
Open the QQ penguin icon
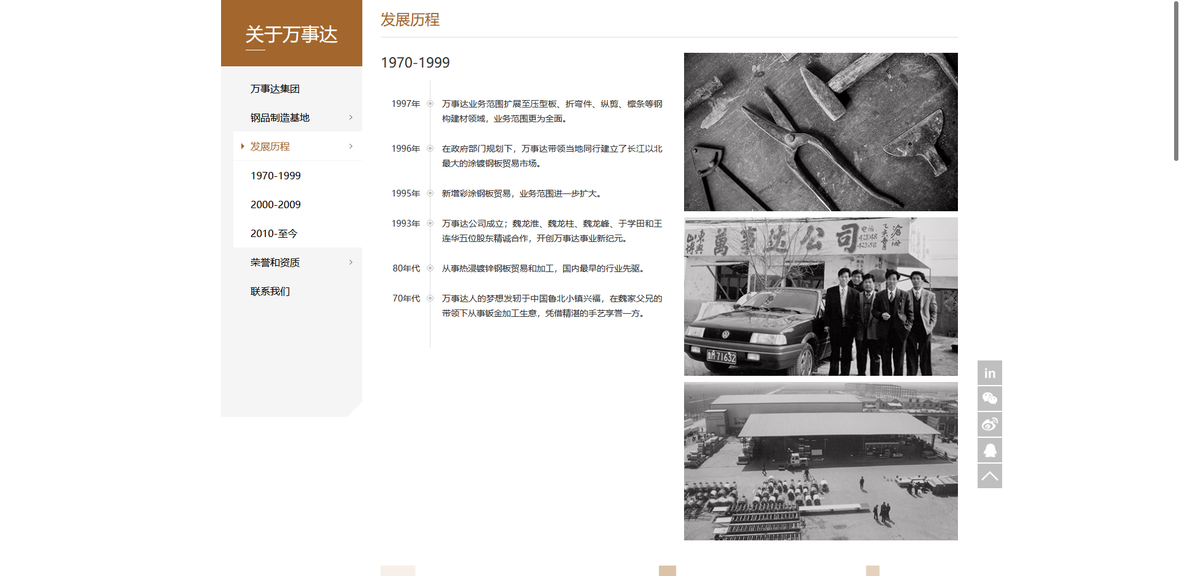click(989, 450)
